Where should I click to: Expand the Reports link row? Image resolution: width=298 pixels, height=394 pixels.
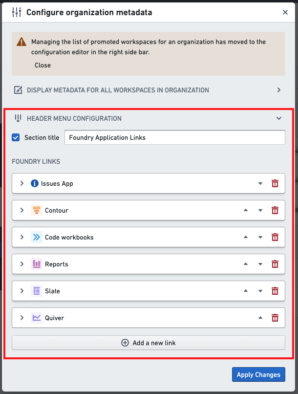tap(22, 264)
